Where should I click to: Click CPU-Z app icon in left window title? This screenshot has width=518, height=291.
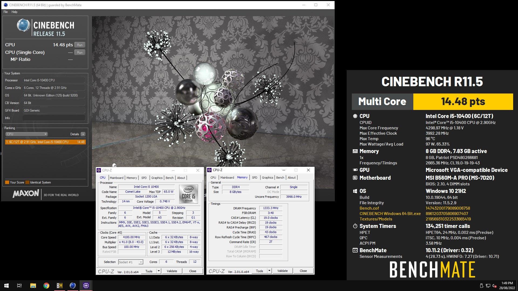click(99, 170)
